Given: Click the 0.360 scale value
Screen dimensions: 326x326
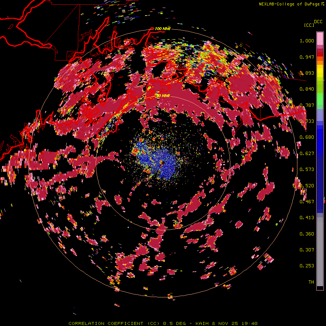Looking at the screenshot, I should pos(307,234).
